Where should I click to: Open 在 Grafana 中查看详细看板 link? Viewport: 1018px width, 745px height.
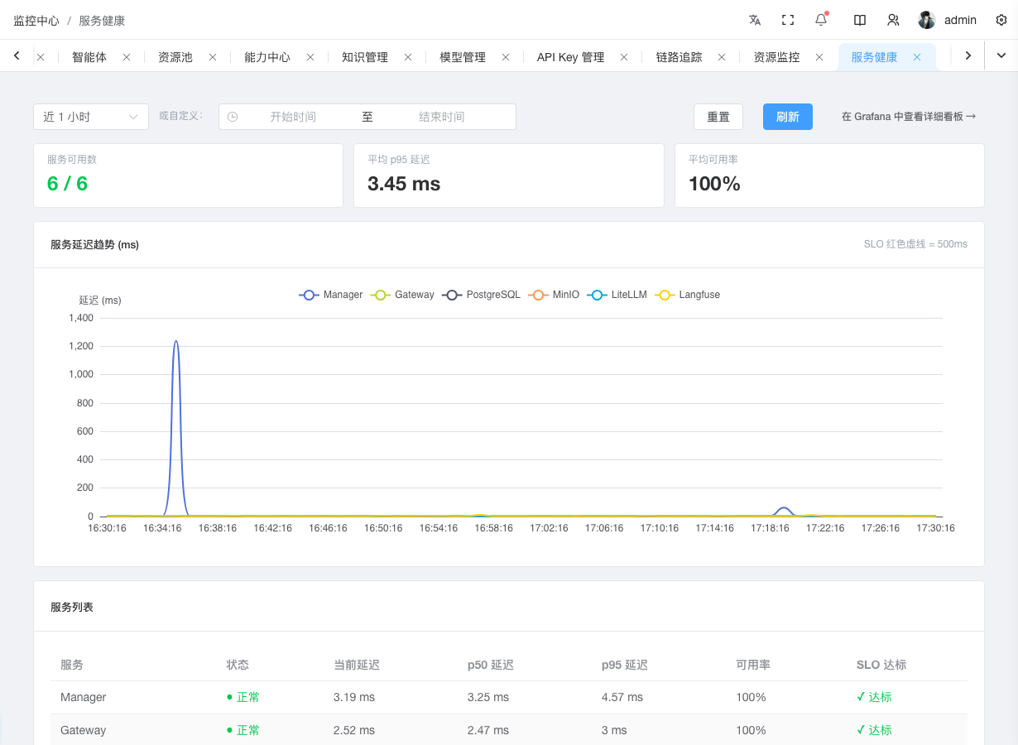[909, 117]
